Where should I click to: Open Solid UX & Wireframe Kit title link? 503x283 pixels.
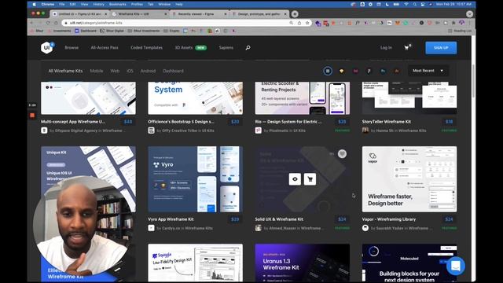pos(279,219)
